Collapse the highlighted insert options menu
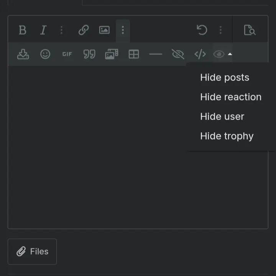The image size is (276, 276). tap(123, 30)
